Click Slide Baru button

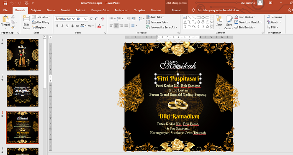pos(26,23)
